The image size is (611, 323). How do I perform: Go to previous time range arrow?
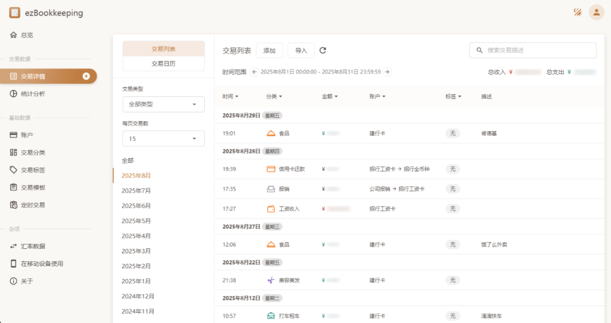255,72
